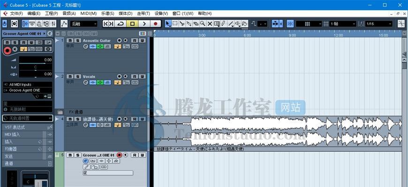408x187 pixels.
Task: Toggle Constrain Delay Compensation
Action: [15, 24]
